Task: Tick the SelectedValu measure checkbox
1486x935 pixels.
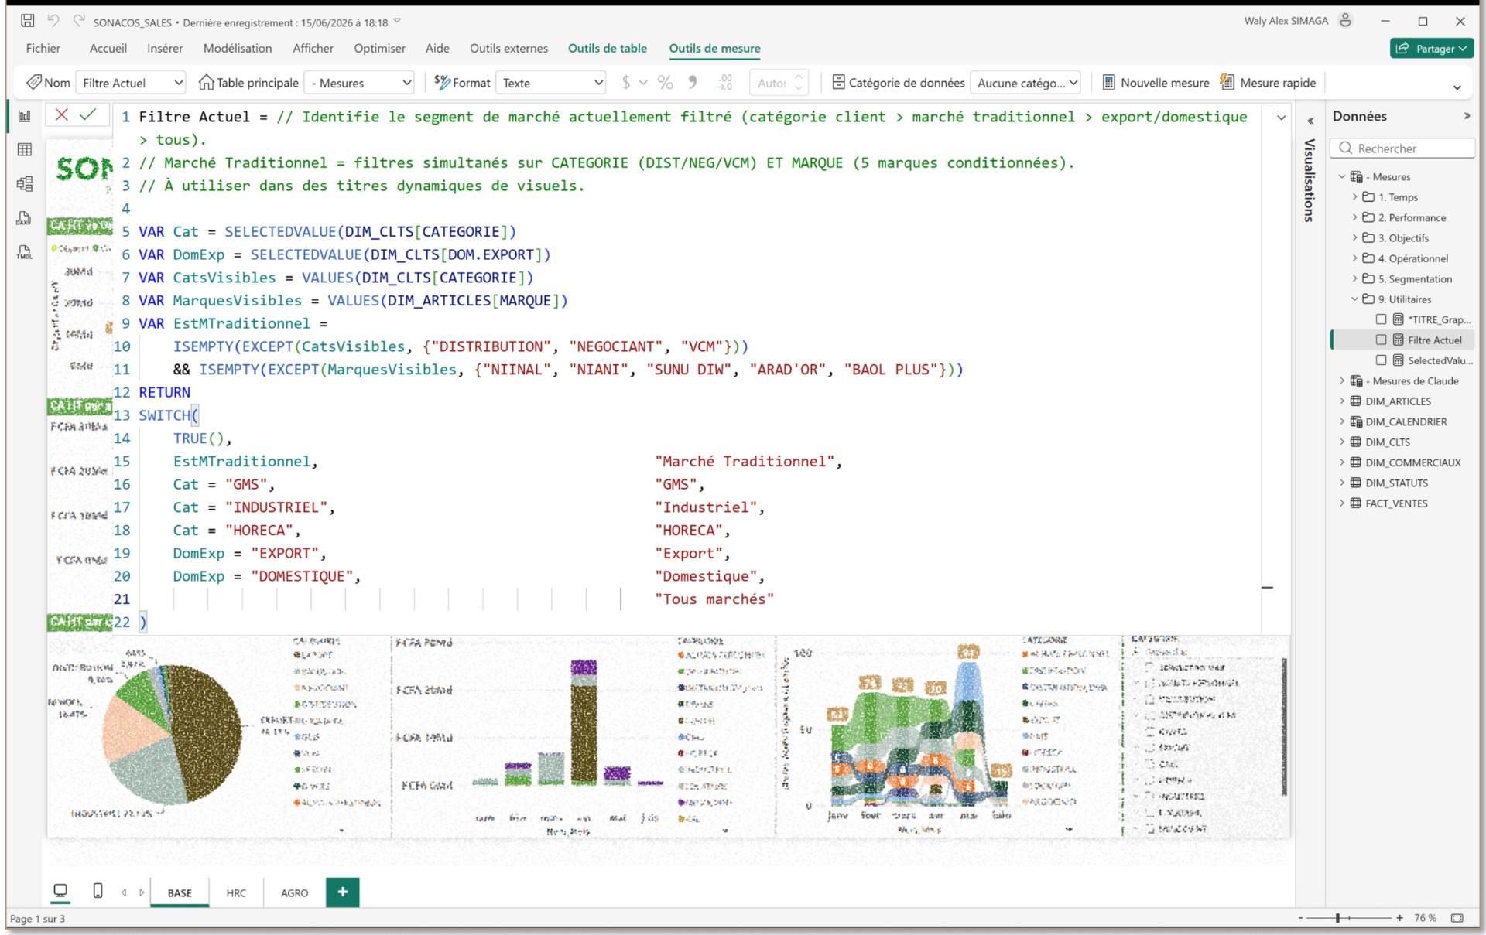Action: 1381,360
